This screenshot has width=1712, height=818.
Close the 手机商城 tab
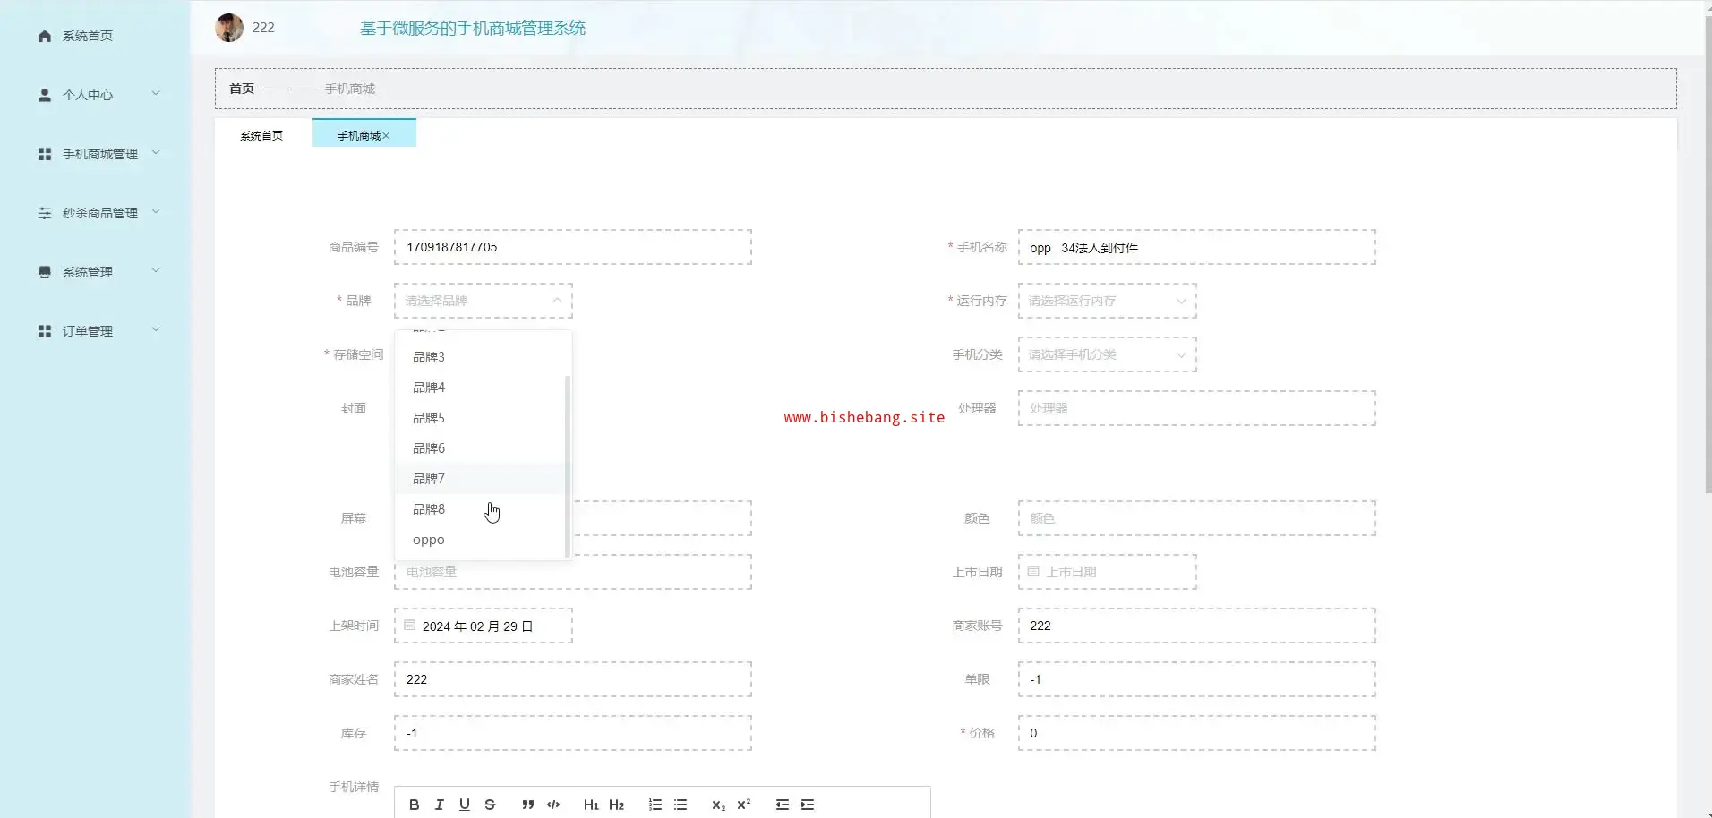click(386, 136)
